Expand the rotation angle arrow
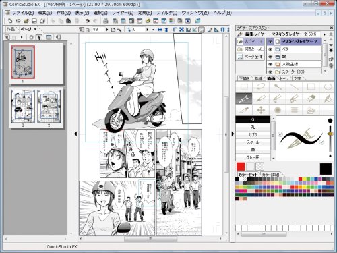This screenshot has width=337, height=253. 147,30
